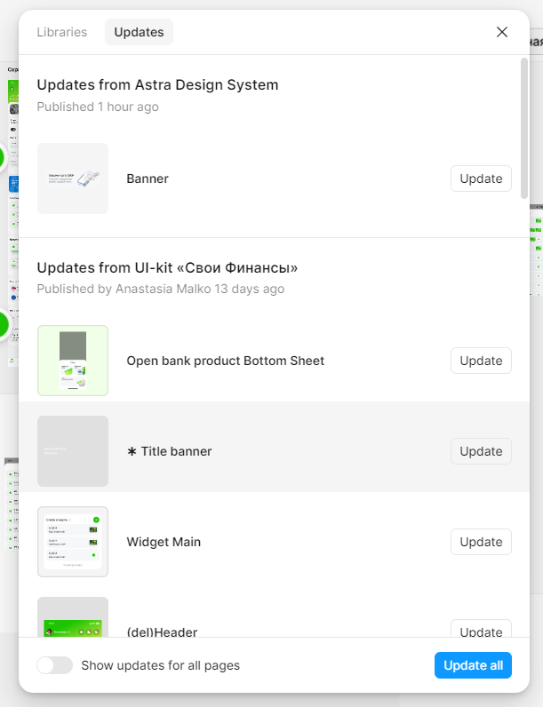Image resolution: width=543 pixels, height=707 pixels.
Task: Update the (del)Header component
Action: pos(481,629)
